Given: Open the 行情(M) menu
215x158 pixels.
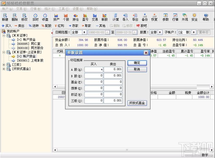Looking at the screenshot, I should pyautogui.click(x=36, y=9).
